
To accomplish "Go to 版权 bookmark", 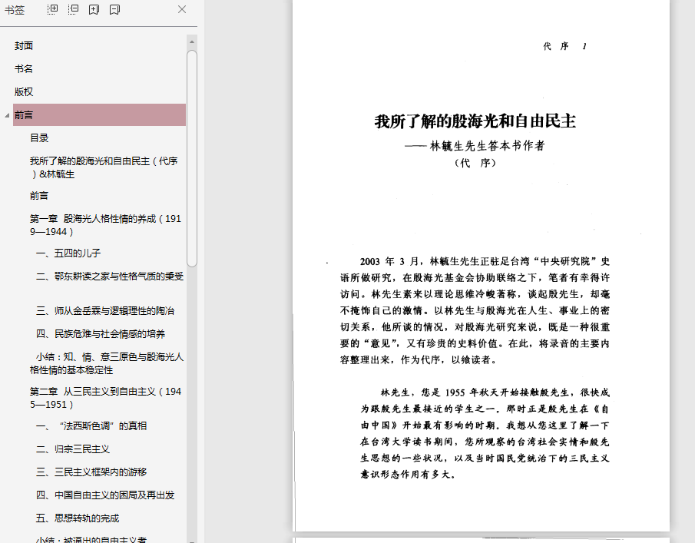I will 24,91.
